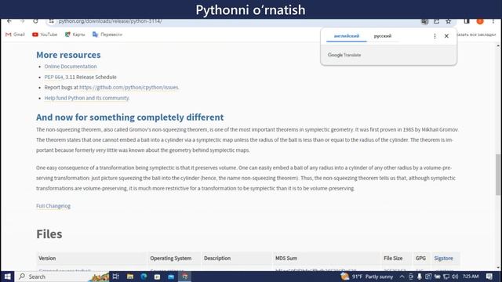The width and height of the screenshot is (502, 282).
Task: Open the volume speaker tray icon
Action: (x=454, y=277)
